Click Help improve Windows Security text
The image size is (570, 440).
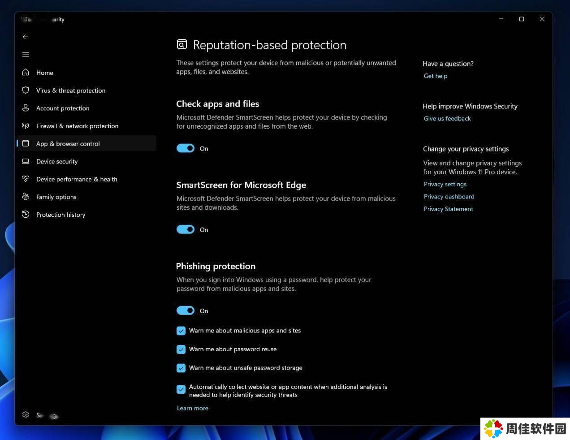click(x=470, y=106)
